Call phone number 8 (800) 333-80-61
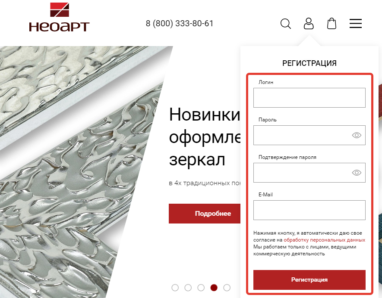 180,23
